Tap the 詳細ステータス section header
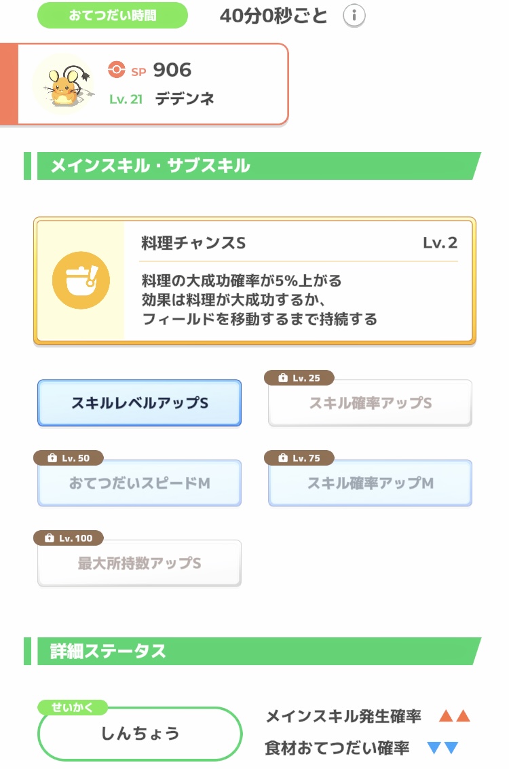 coord(252,651)
